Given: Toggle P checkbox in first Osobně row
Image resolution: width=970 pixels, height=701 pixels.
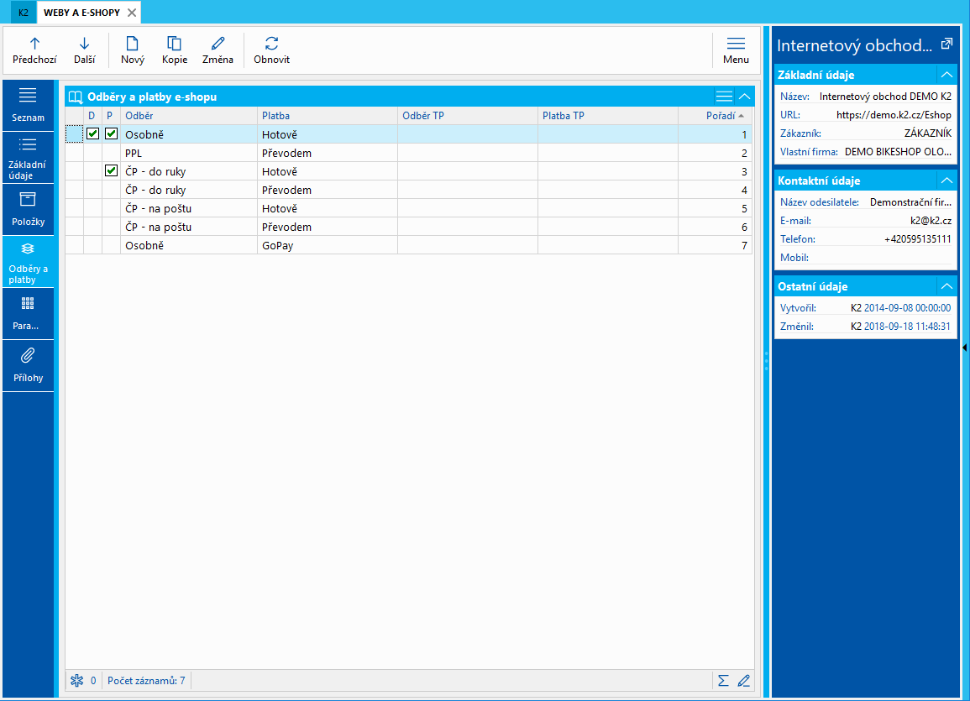Looking at the screenshot, I should pyautogui.click(x=111, y=133).
